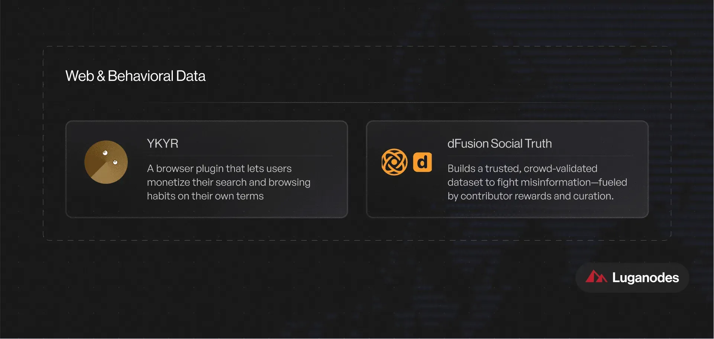Click the YKYR project card background
Viewport: 714px width, 339px height.
tap(207, 169)
